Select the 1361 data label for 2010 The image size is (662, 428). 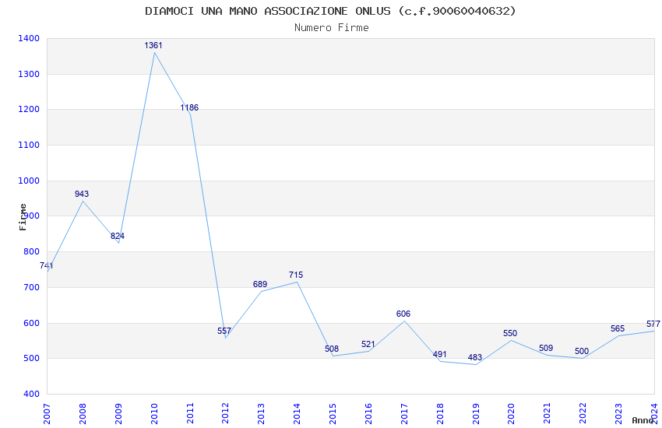pyautogui.click(x=153, y=46)
